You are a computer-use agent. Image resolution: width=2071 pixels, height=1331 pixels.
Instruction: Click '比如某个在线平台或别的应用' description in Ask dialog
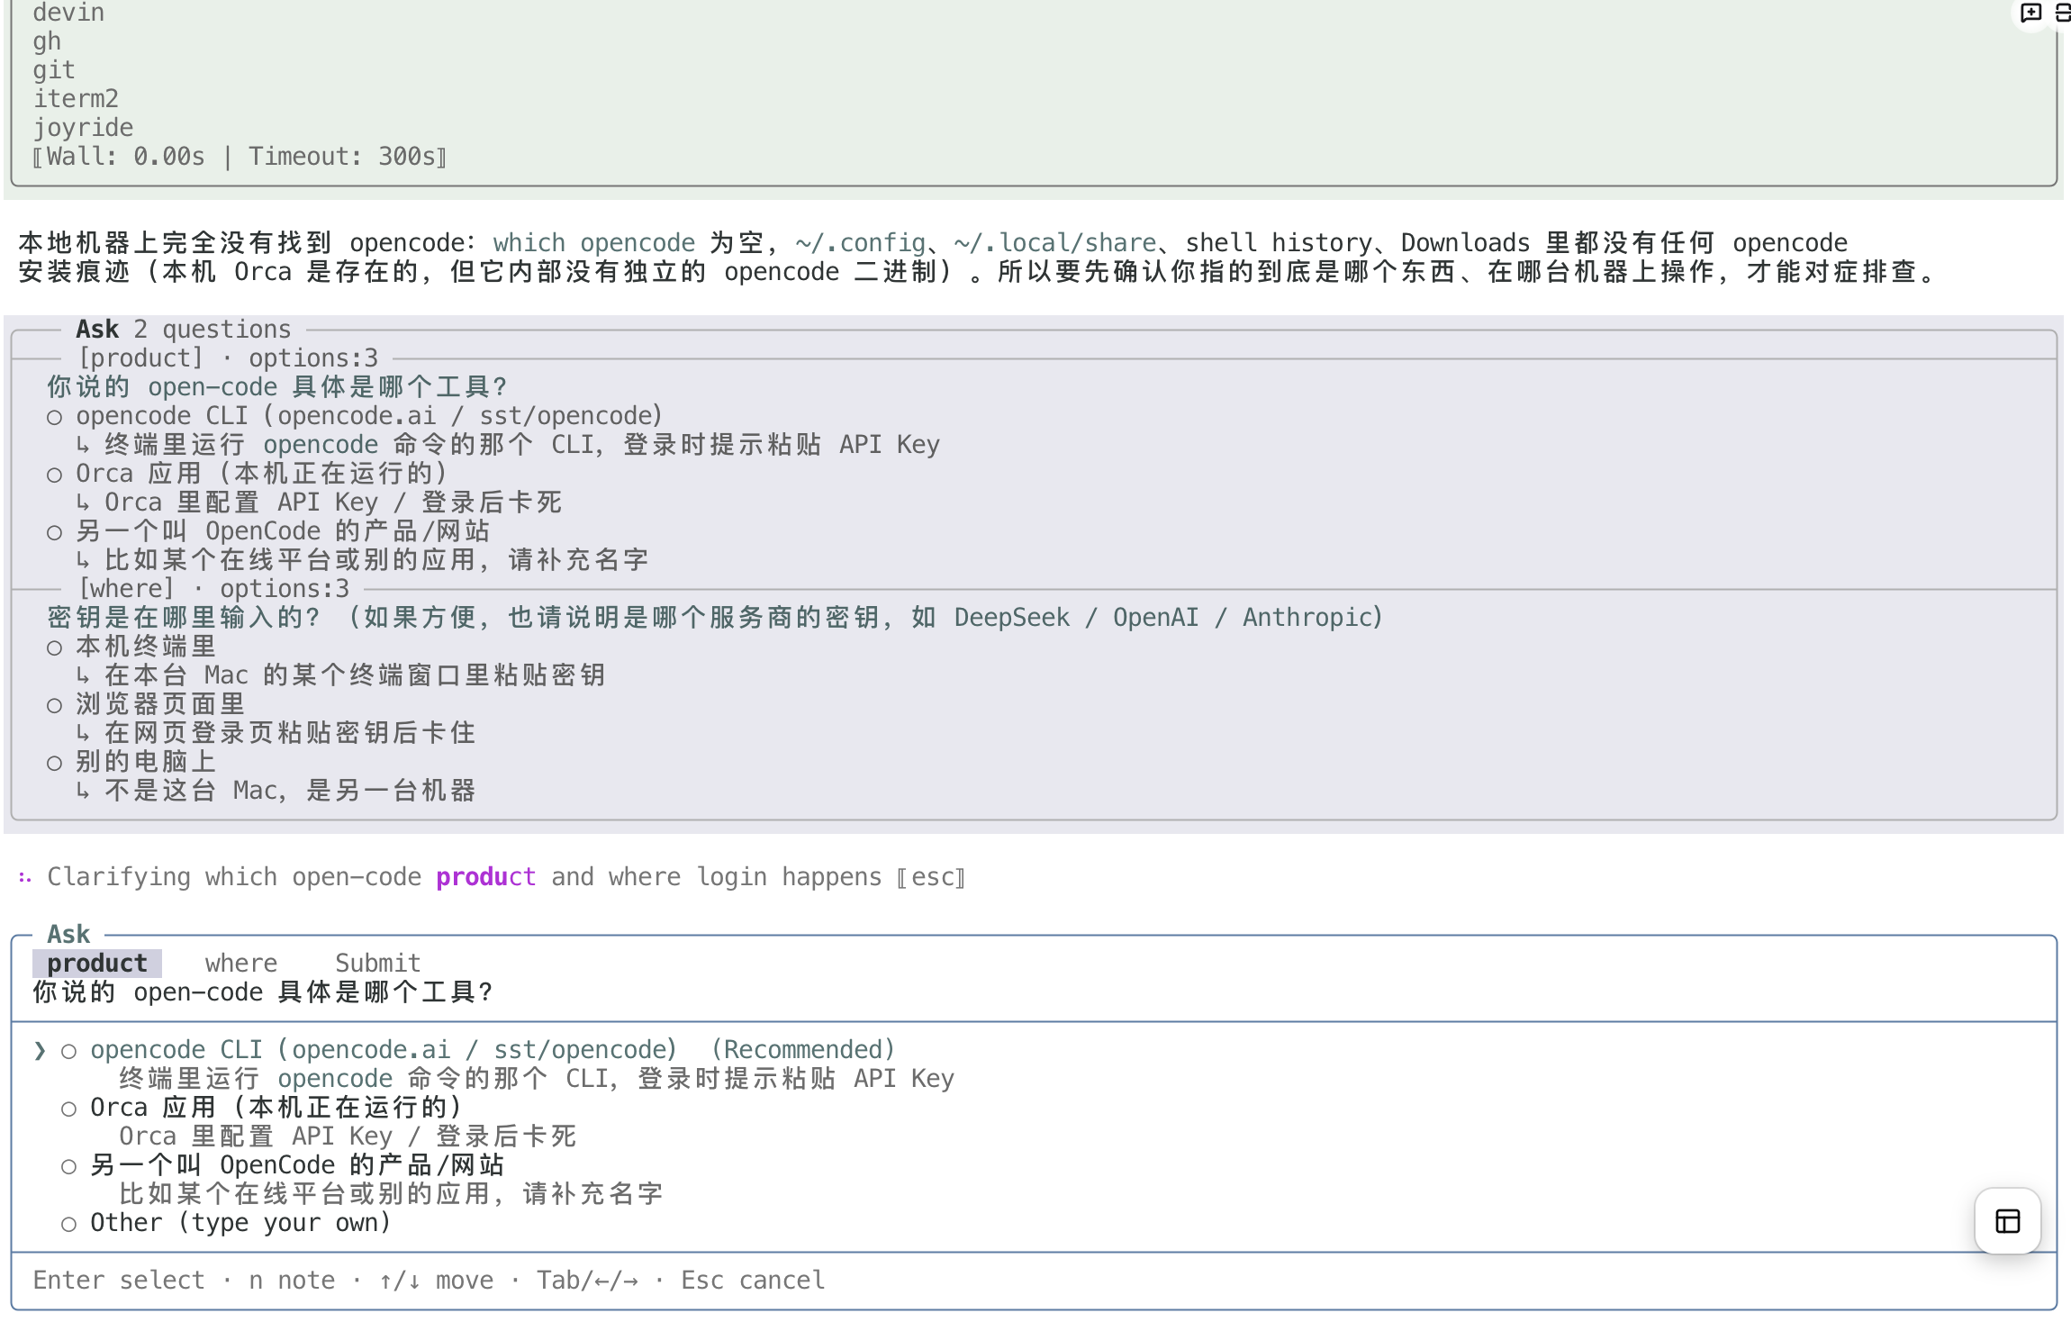point(391,1193)
